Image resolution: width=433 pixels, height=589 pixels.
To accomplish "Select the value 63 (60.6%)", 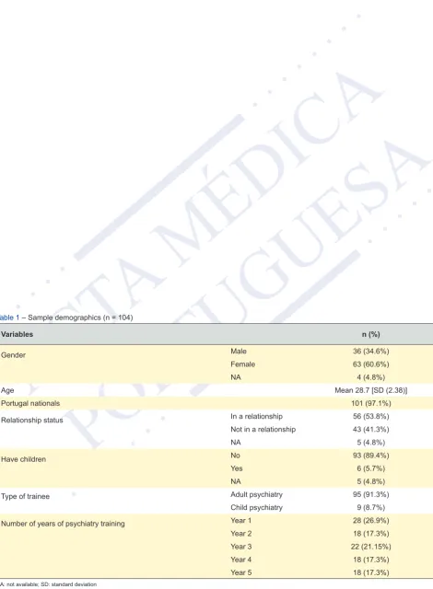I will coord(370,364).
